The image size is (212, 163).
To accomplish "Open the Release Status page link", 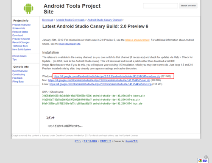I will point(20,32).
